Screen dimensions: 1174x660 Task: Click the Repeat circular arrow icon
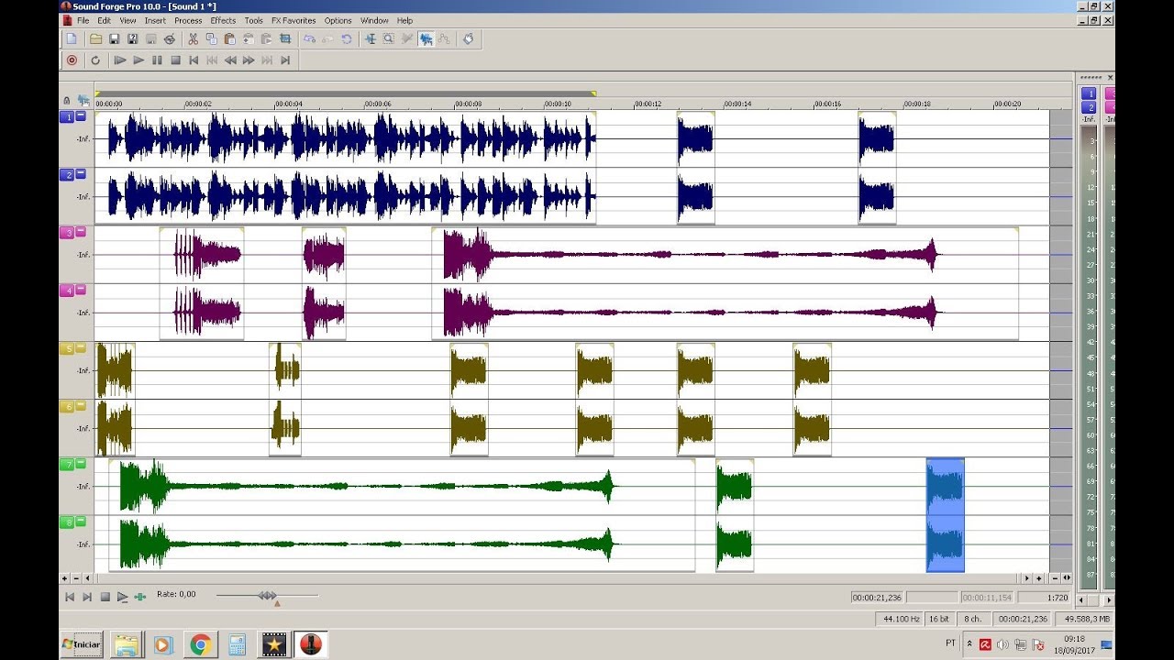[x=346, y=38]
